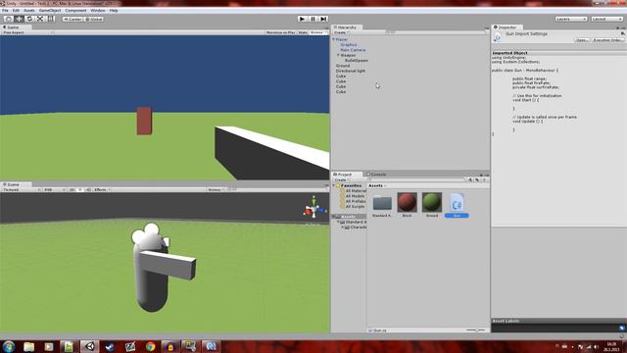Start Play mode with the Play button
The height and width of the screenshot is (353, 627).
(x=303, y=19)
